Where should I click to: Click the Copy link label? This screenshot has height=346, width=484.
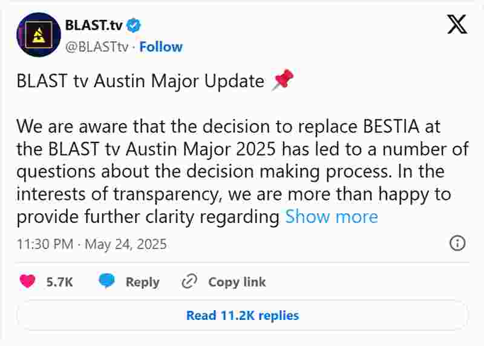coord(237,282)
